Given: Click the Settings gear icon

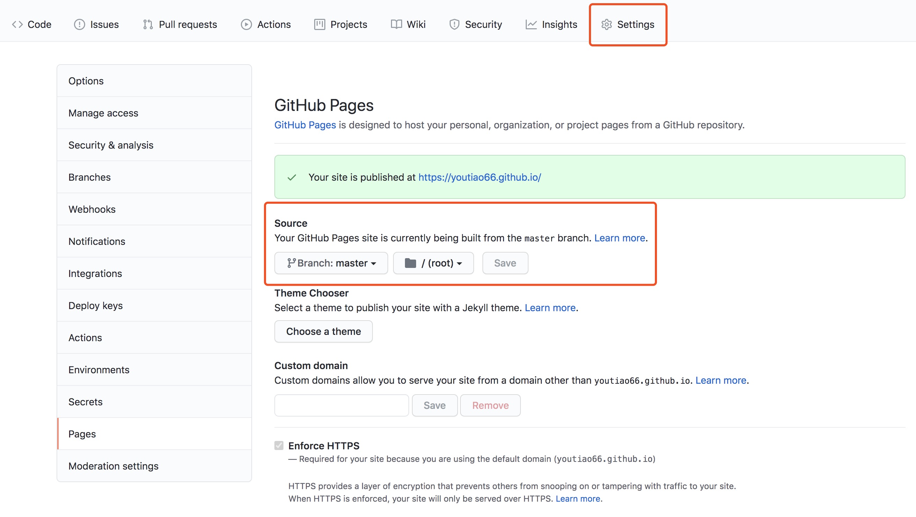Looking at the screenshot, I should pyautogui.click(x=606, y=24).
